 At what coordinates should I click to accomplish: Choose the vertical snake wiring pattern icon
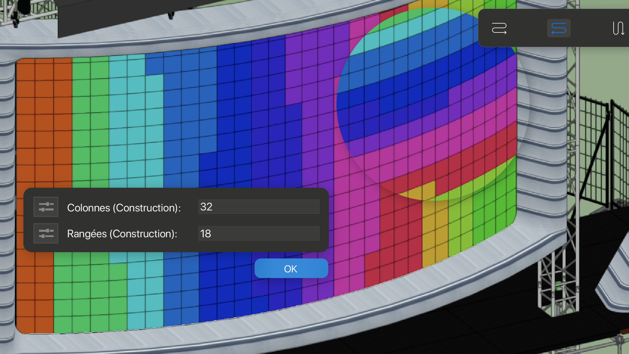pyautogui.click(x=618, y=28)
